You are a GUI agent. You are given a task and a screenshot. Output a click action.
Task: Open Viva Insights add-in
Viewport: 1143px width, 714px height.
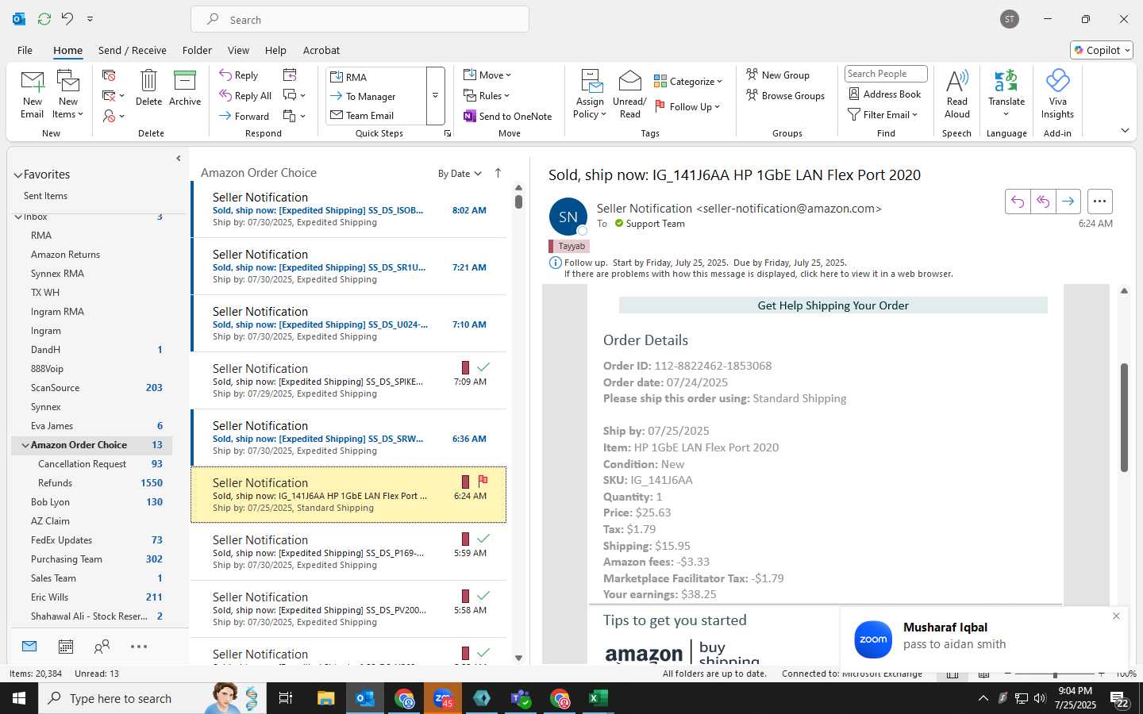pyautogui.click(x=1057, y=94)
